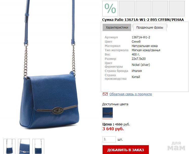The width and height of the screenshot is (189, 154).
Task: Click the third empty gray placeholder box
Action: [x=160, y=9]
